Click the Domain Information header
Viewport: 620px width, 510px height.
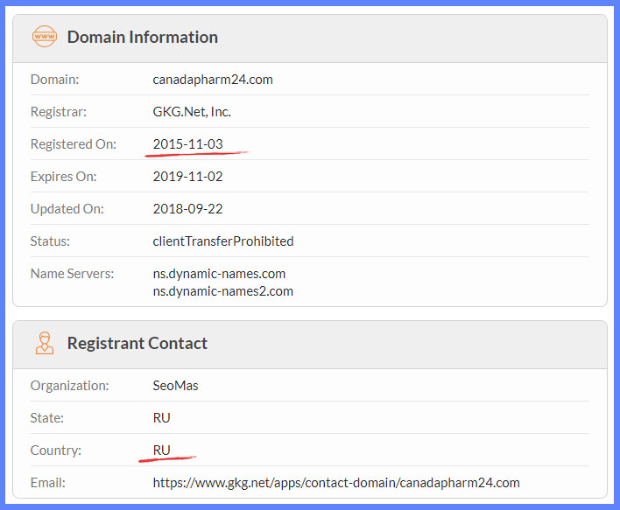coord(143,37)
